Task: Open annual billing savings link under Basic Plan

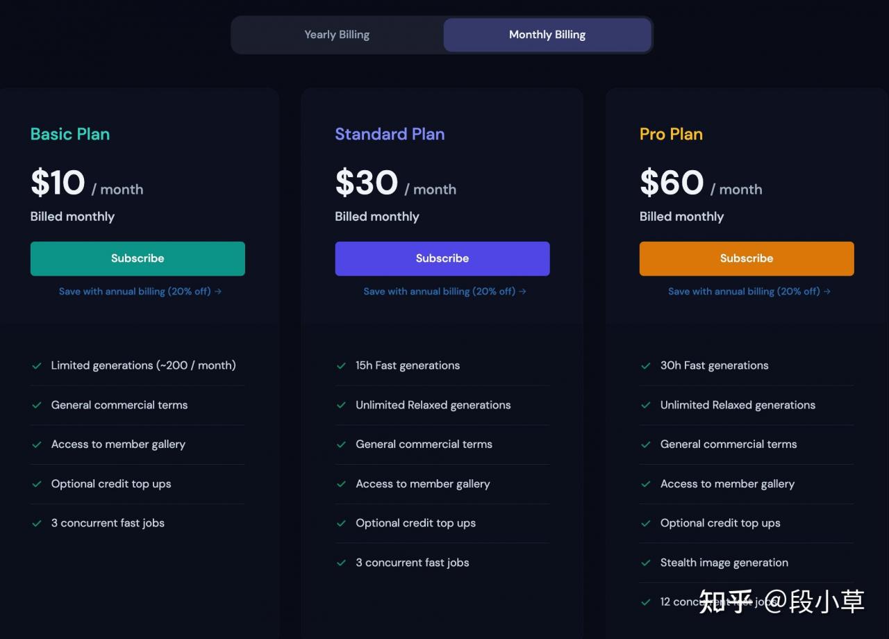Action: click(140, 292)
